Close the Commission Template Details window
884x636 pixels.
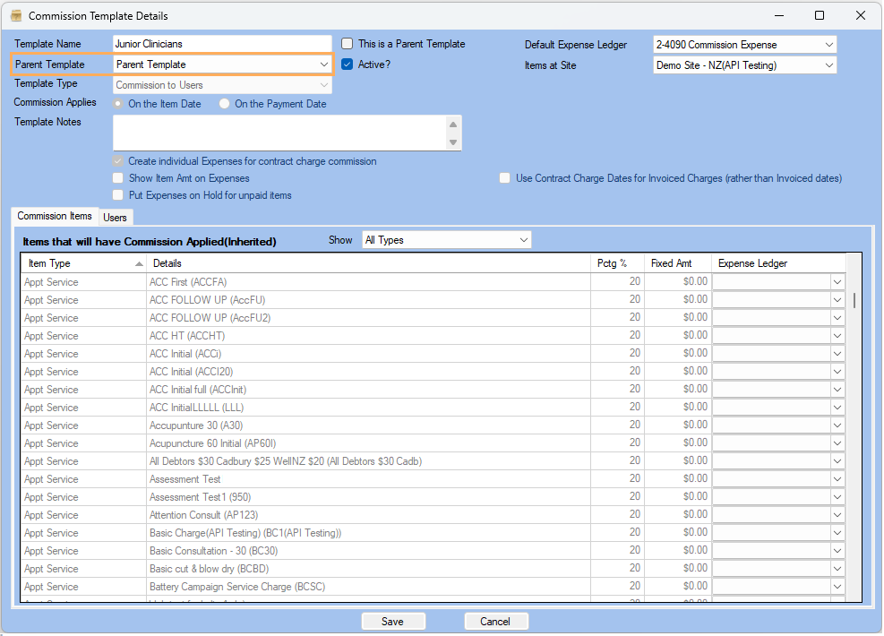click(x=860, y=16)
